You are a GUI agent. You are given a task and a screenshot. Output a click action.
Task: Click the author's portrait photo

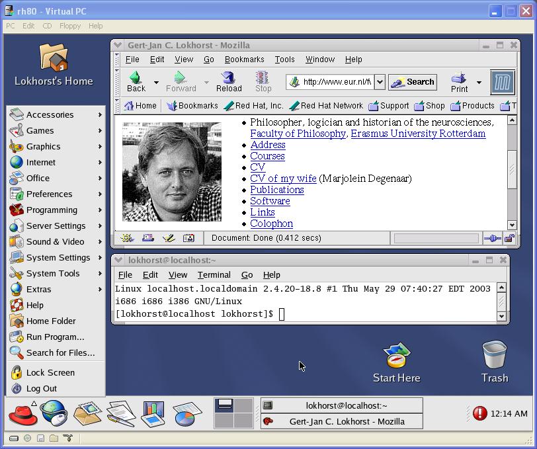coord(172,171)
